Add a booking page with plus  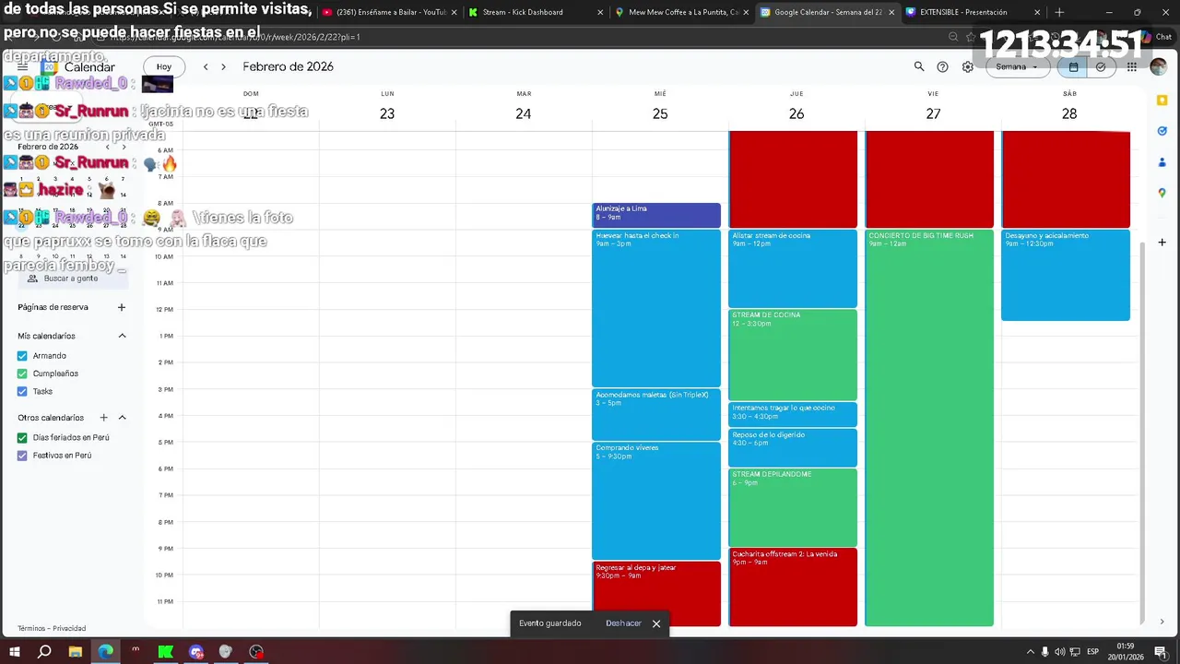(121, 307)
